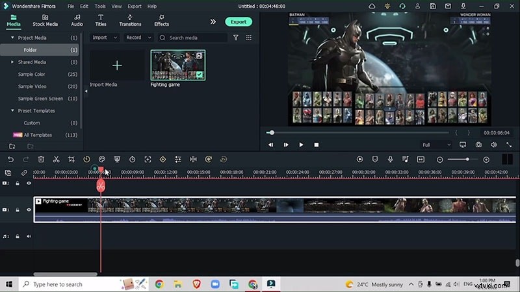Open the Speed tool icon
This screenshot has width=520, height=292.
click(86, 159)
